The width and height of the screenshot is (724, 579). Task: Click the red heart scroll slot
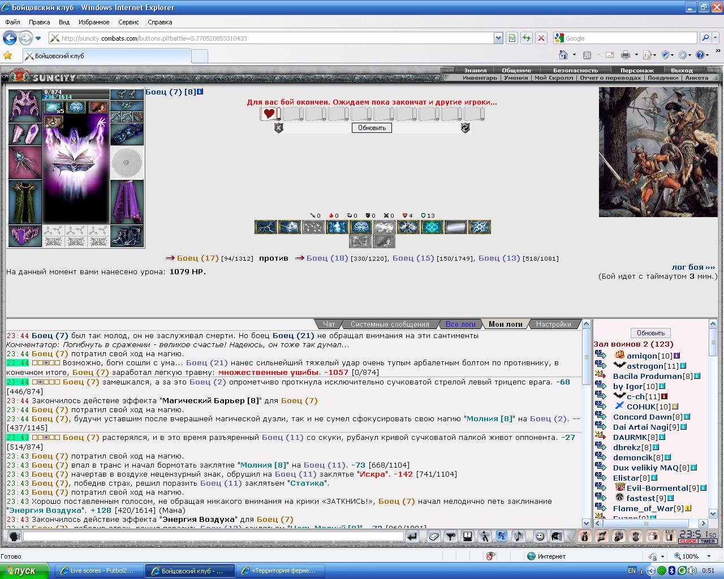pyautogui.click(x=269, y=114)
